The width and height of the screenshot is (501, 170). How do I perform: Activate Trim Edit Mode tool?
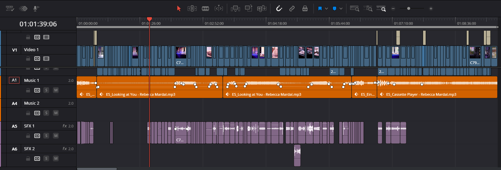point(192,9)
